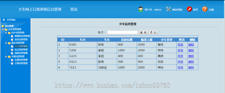Click the tools icon for 修改密码

[168, 9]
